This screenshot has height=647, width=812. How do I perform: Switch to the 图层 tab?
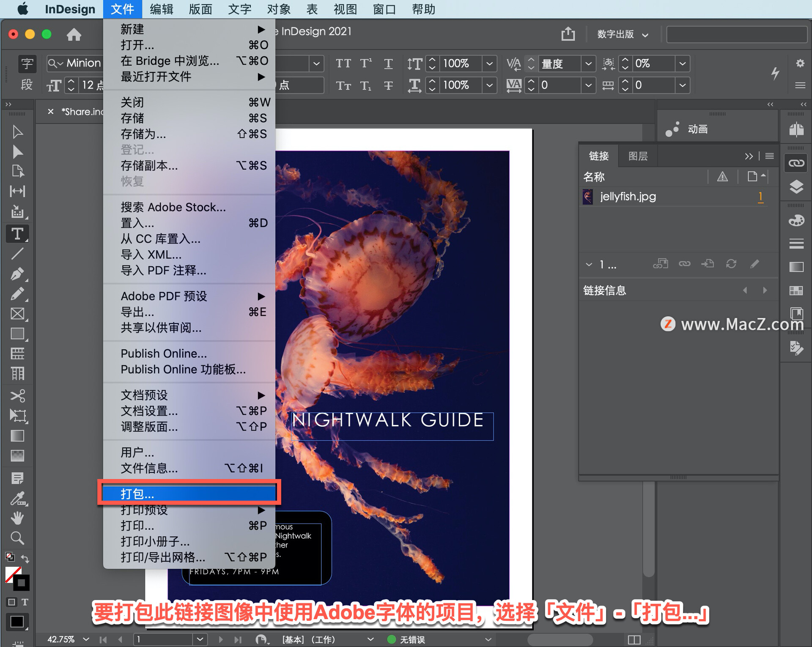638,156
